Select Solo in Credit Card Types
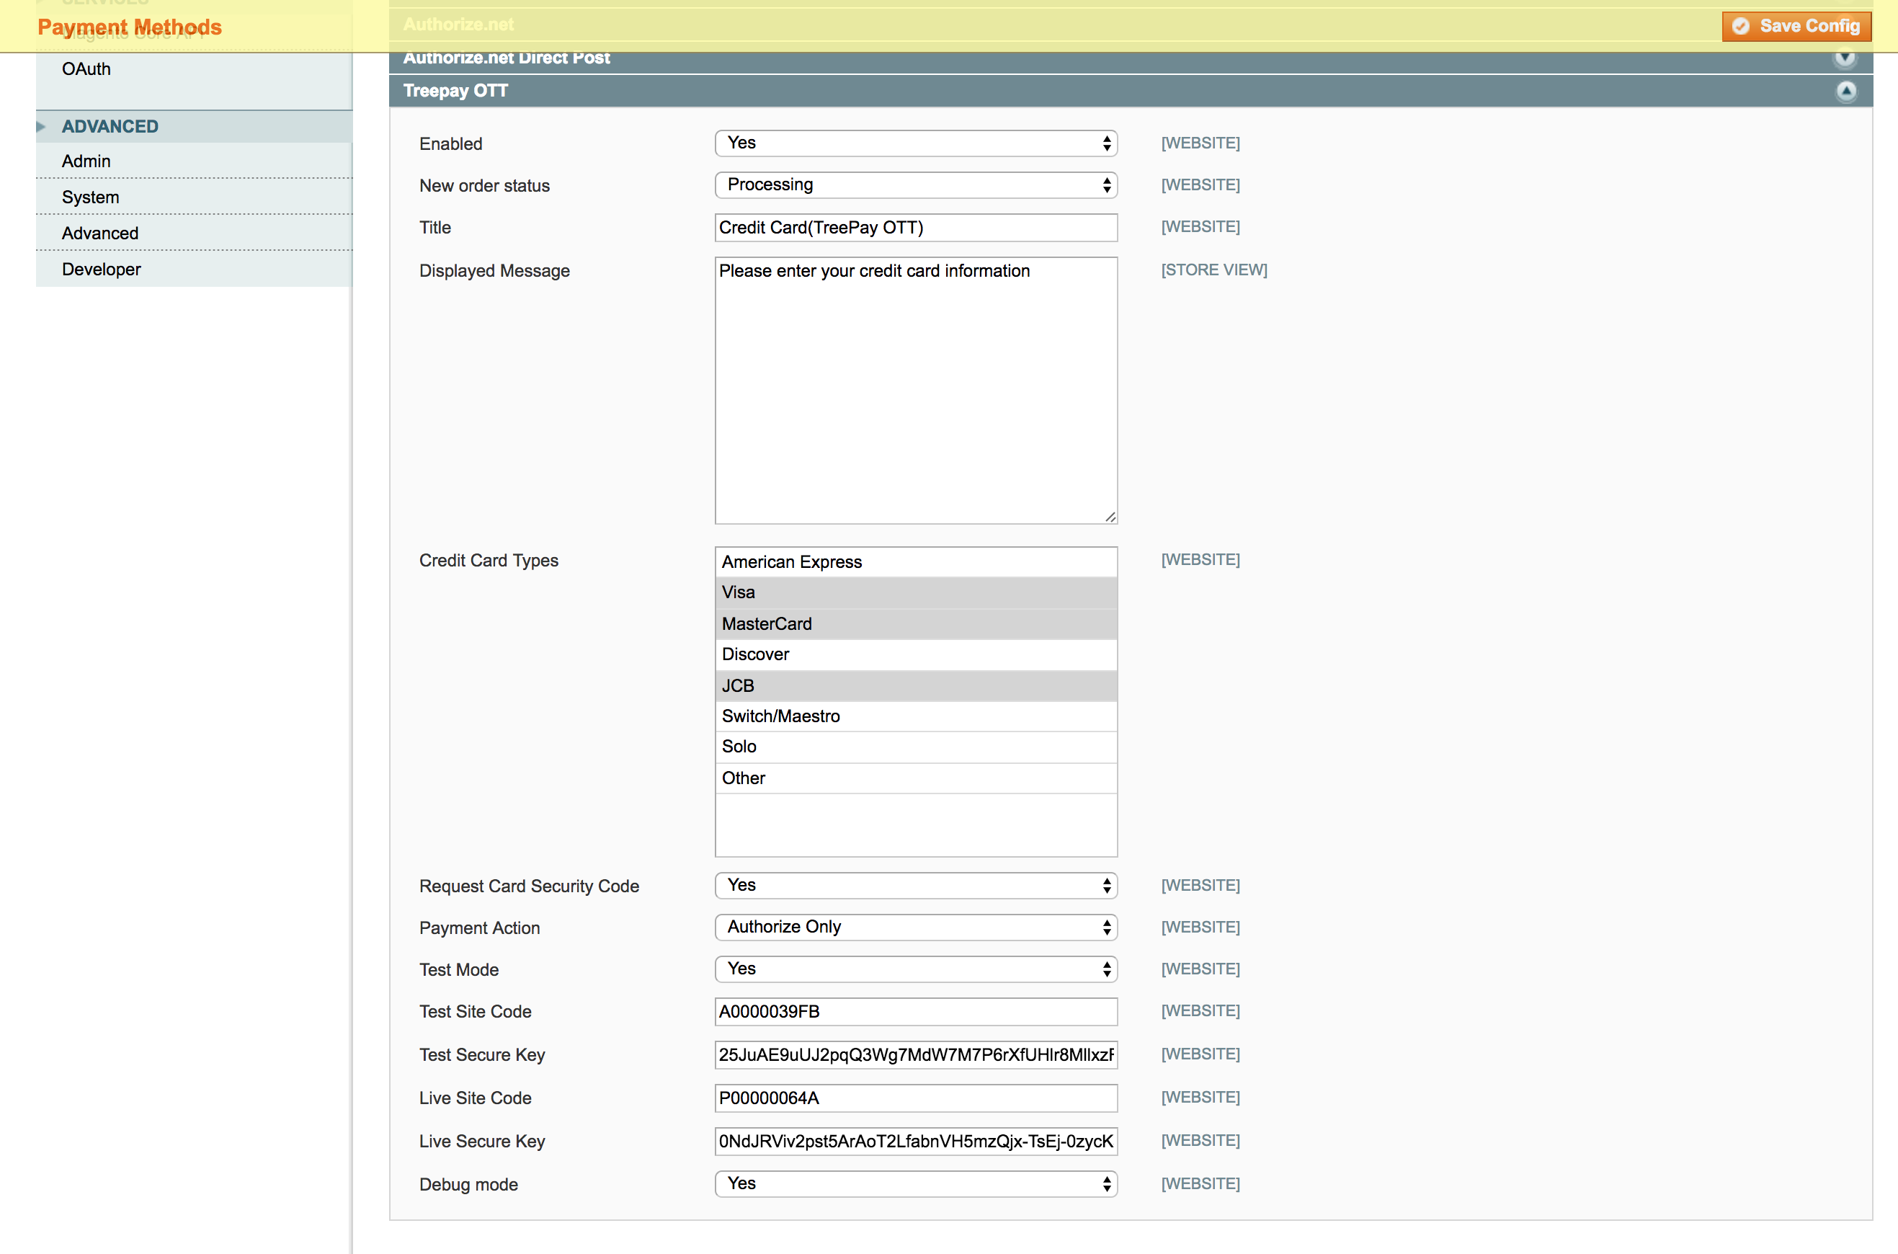 pos(915,747)
